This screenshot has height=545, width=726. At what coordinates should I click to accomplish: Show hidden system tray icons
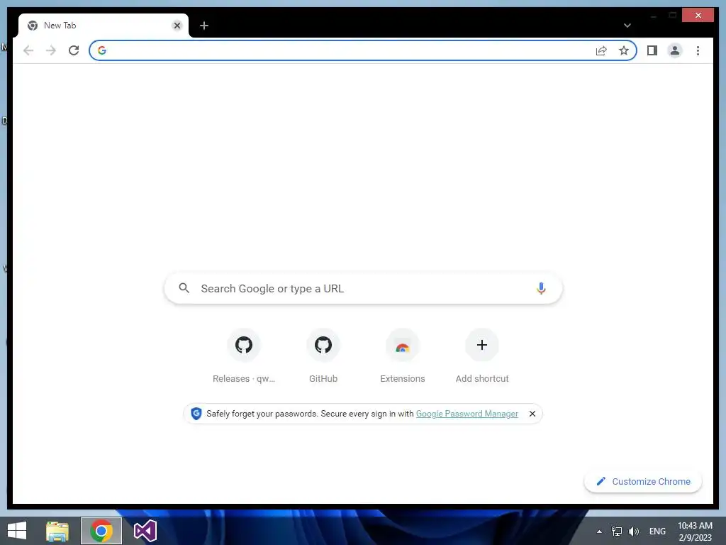coord(599,532)
